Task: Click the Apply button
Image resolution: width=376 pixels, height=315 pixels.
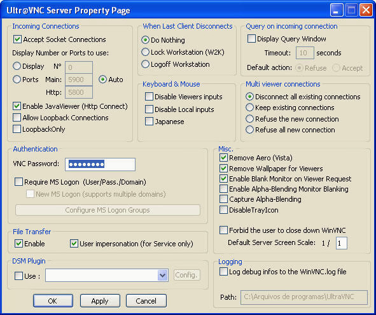Action: click(100, 301)
